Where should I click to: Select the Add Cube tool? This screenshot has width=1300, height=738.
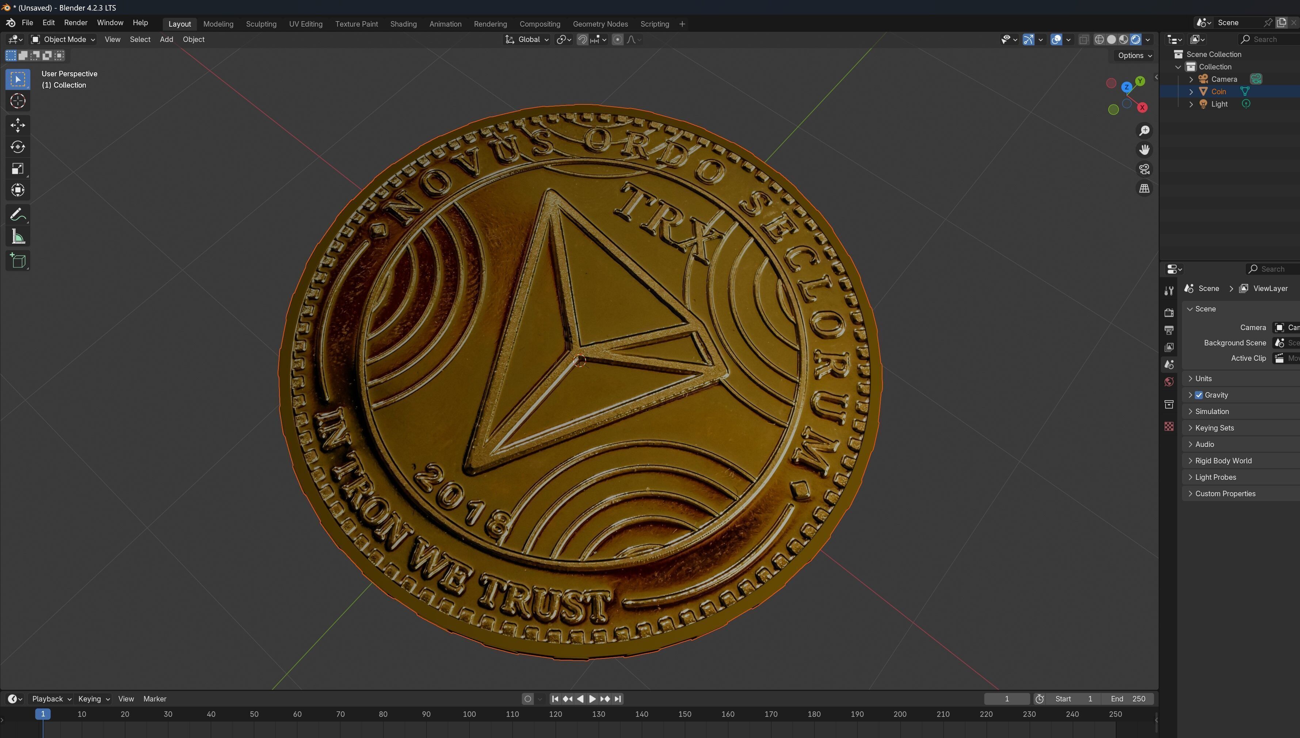click(x=18, y=260)
